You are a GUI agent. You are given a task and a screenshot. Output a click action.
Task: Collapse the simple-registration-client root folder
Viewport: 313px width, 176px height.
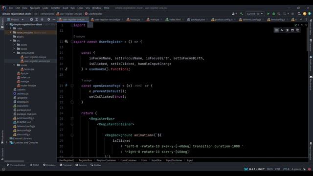coord(7,24)
